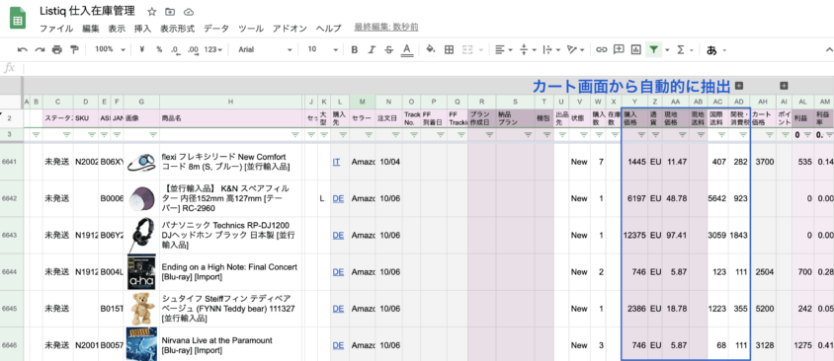The image size is (834, 361).
Task: Open the horizontal align dropdown
Action: (x=503, y=49)
